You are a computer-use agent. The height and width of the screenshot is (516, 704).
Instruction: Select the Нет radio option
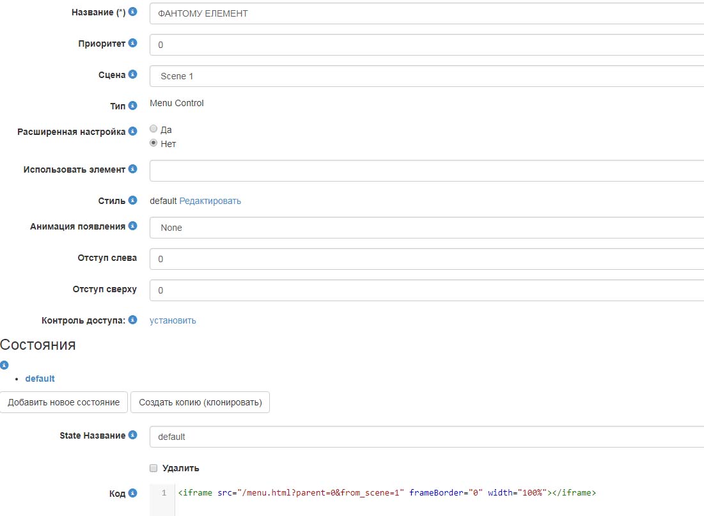point(153,143)
